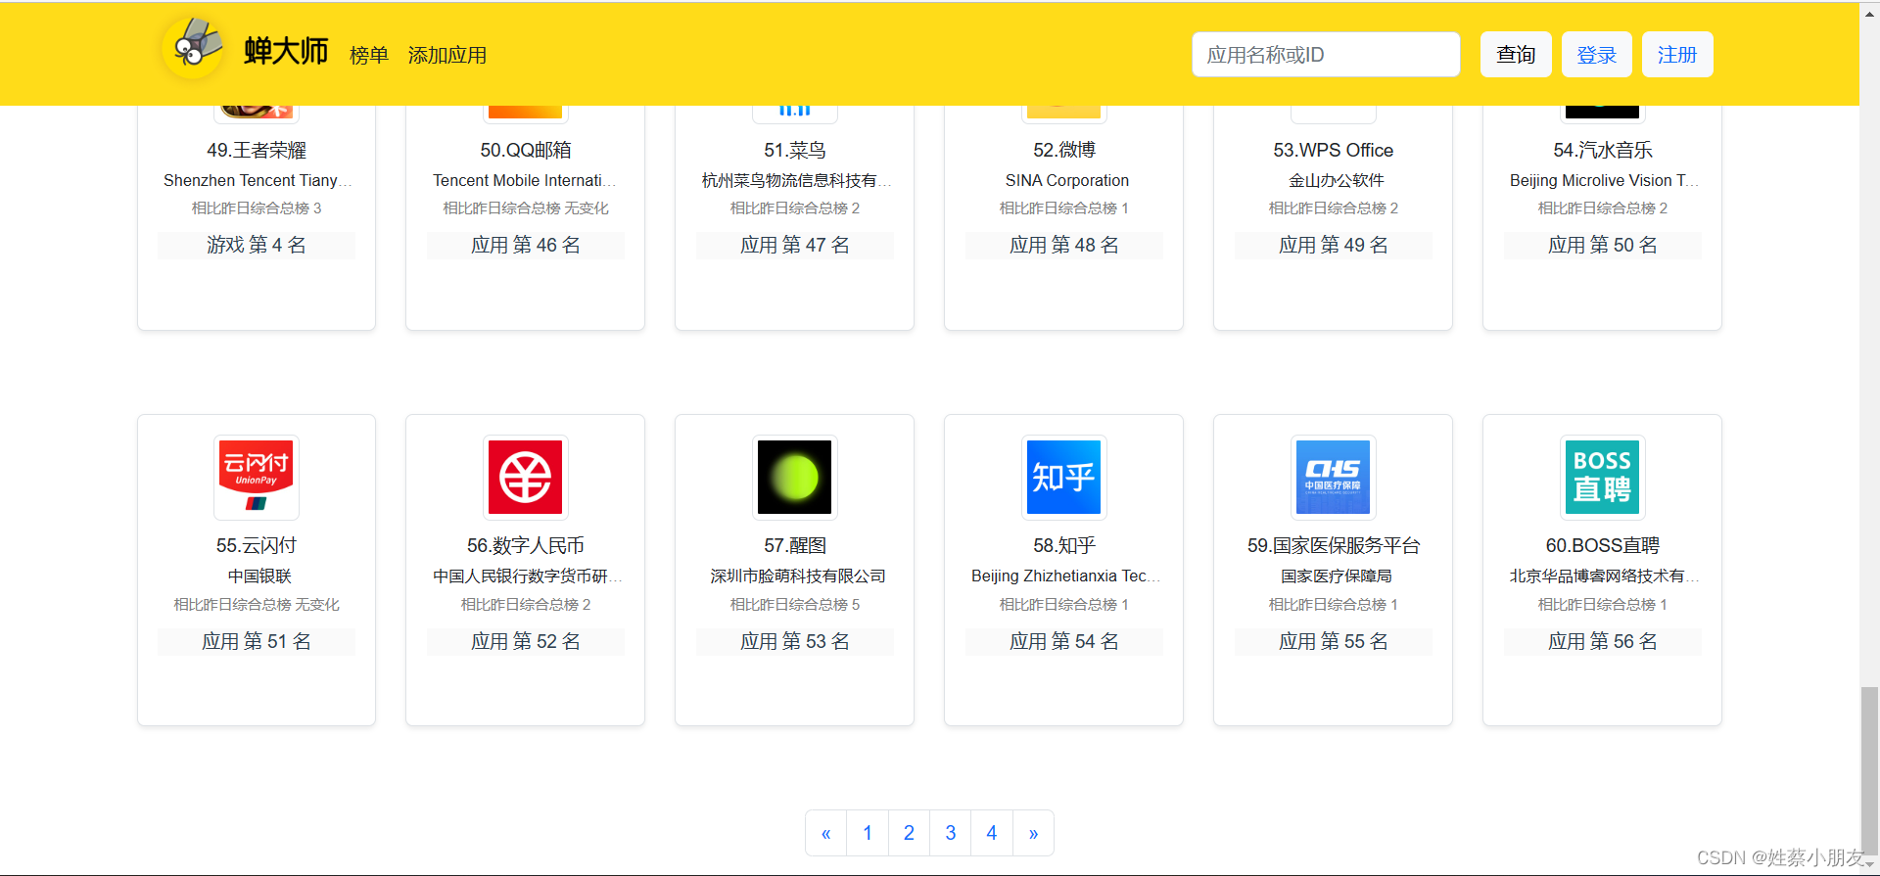Select the 59.国家医保服务平台 title

click(x=1334, y=545)
